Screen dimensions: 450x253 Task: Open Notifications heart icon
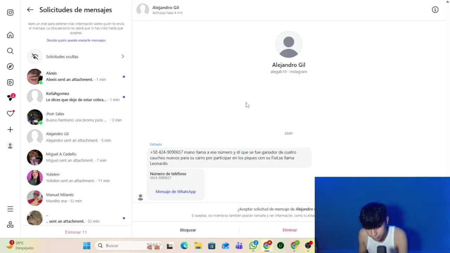[x=11, y=113]
